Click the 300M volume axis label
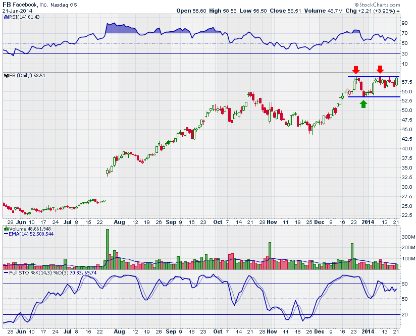The width and height of the screenshot is (416, 336). point(408,237)
